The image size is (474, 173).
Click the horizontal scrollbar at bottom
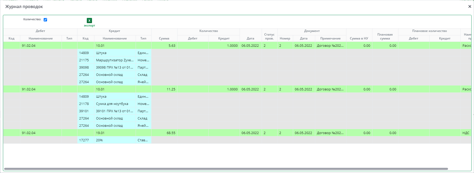(x=226, y=169)
